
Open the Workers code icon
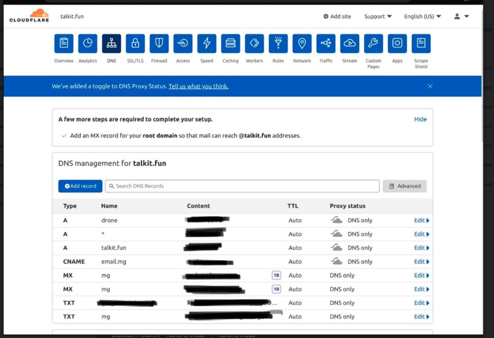254,43
